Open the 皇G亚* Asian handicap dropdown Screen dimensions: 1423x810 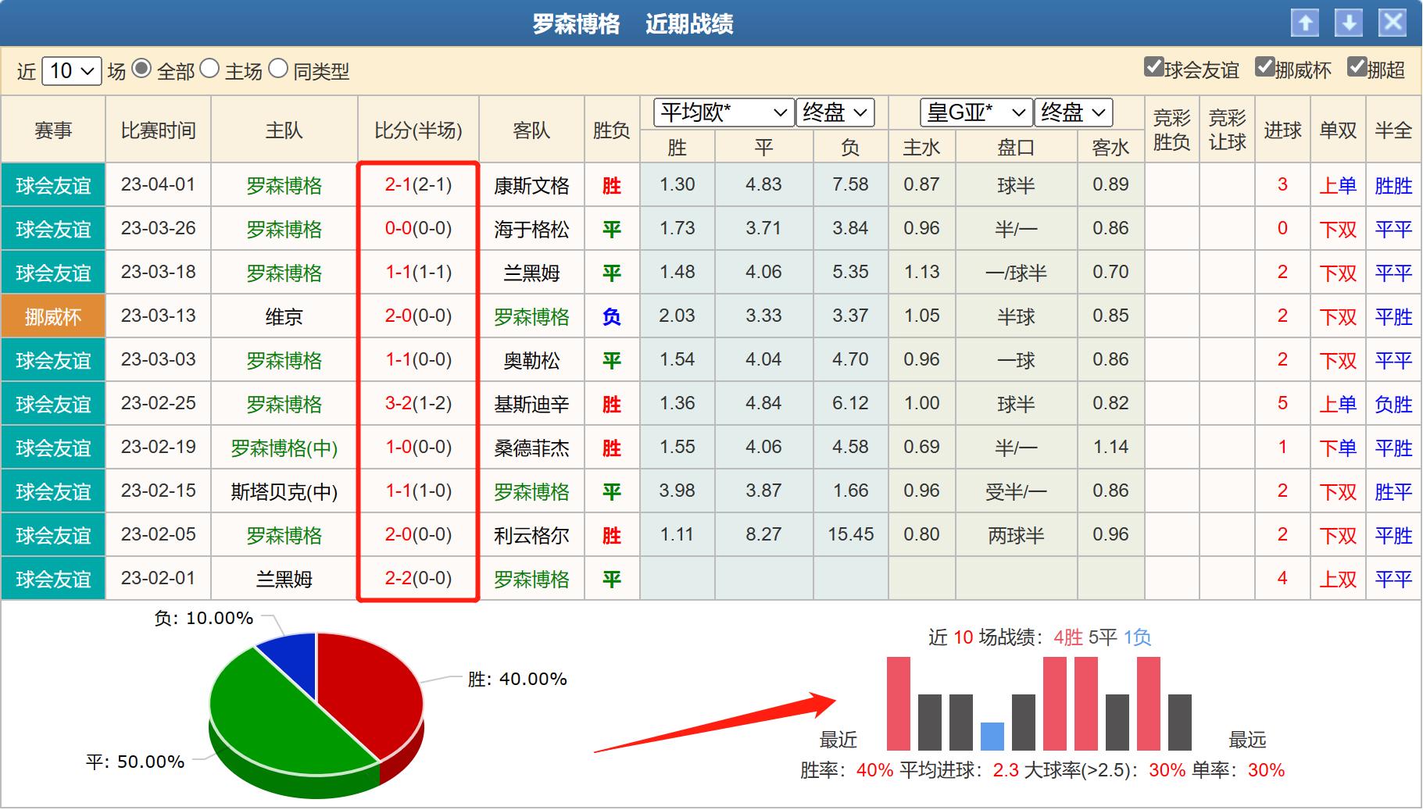[974, 112]
